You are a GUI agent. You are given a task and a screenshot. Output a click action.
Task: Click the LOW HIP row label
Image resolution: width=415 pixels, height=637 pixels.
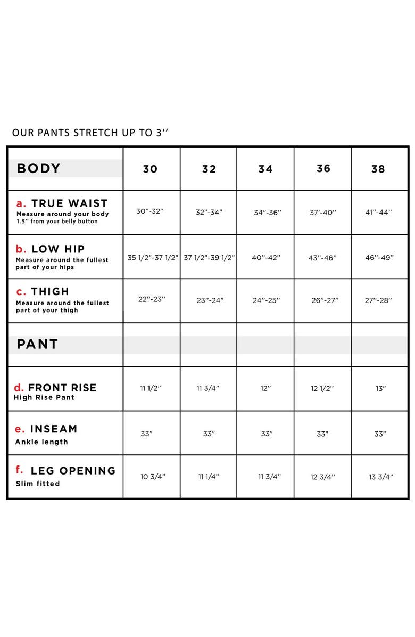57,249
